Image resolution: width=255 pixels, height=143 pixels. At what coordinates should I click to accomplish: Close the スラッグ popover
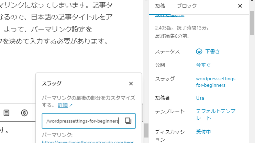pos(131,83)
